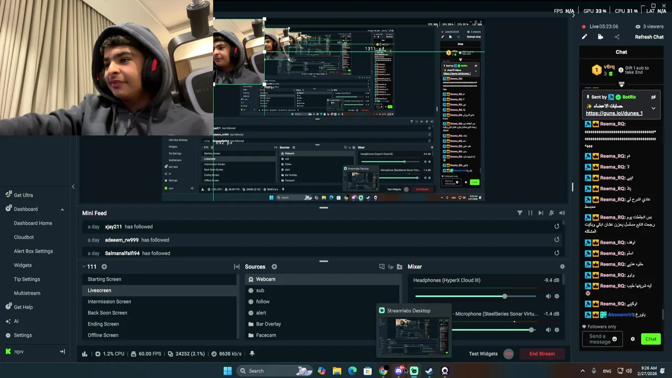Click Refresh Chat
The height and width of the screenshot is (378, 672).
[649, 37]
